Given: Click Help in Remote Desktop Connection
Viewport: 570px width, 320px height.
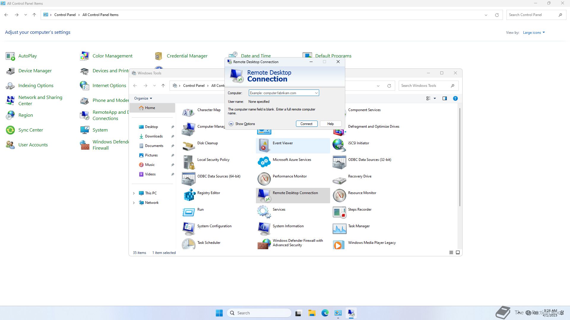Looking at the screenshot, I should coord(331,124).
